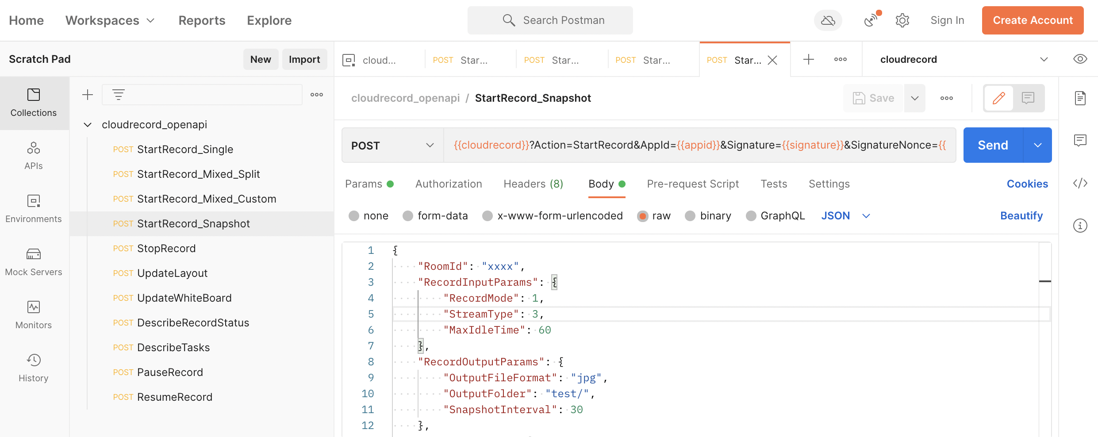Click the request URL input field

click(x=700, y=145)
